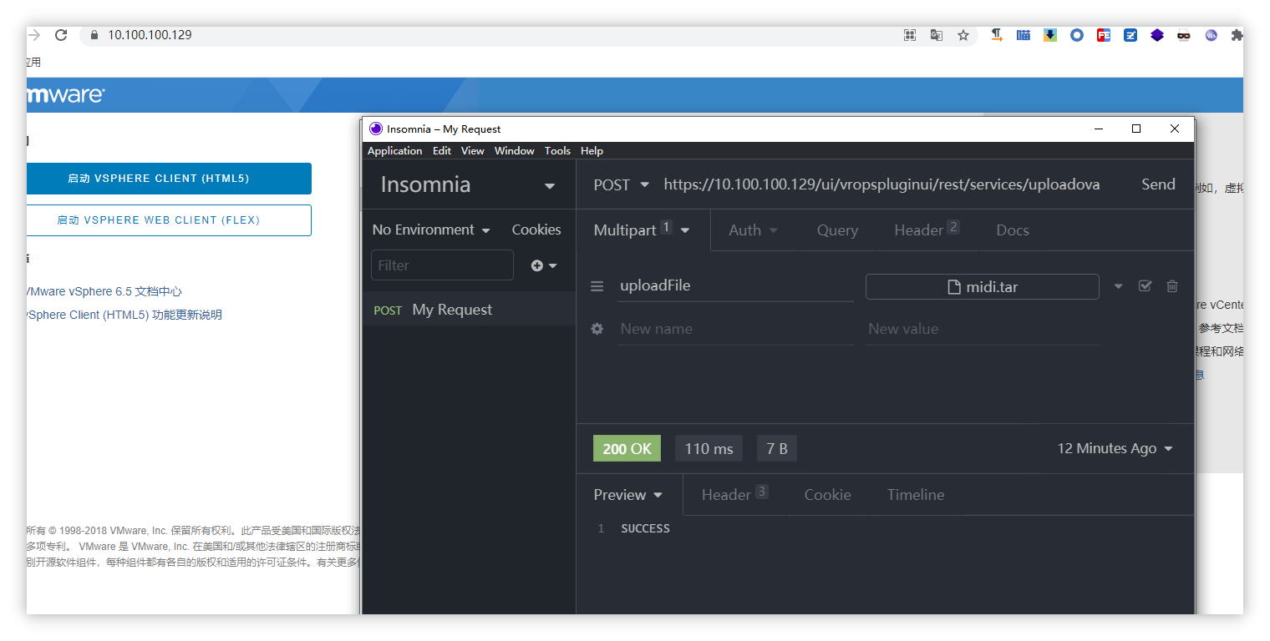1270x641 pixels.
Task: Toggle the uploadFile row enabled checkbox
Action: [x=1145, y=286]
